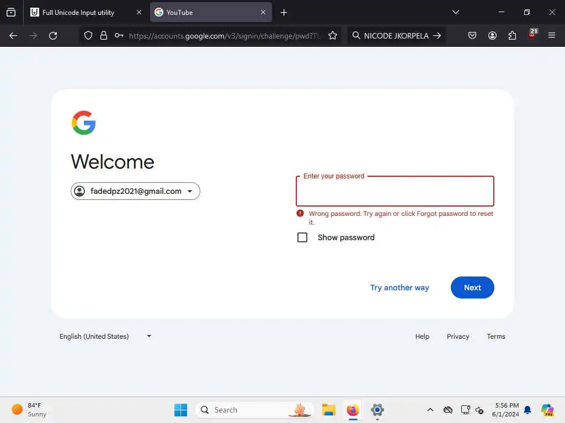Open the Pocket save icon
The width and height of the screenshot is (565, 423).
472,35
